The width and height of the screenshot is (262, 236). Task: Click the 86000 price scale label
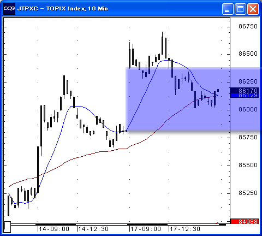(x=248, y=109)
